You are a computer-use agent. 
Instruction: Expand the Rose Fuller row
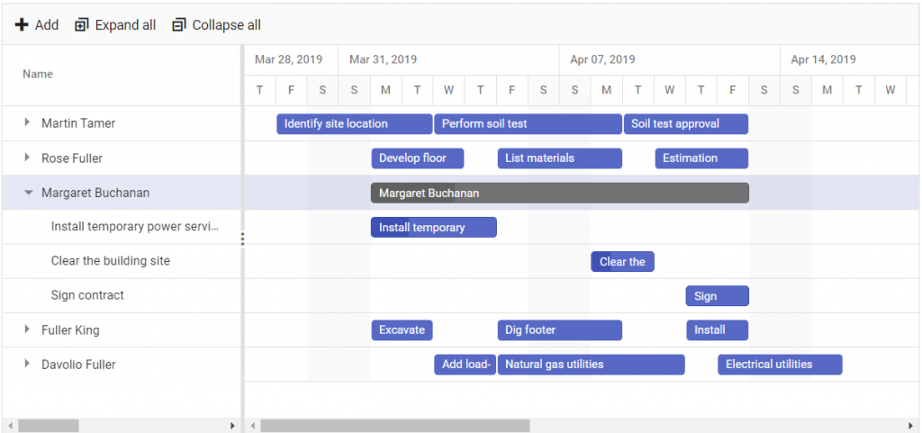click(x=26, y=158)
